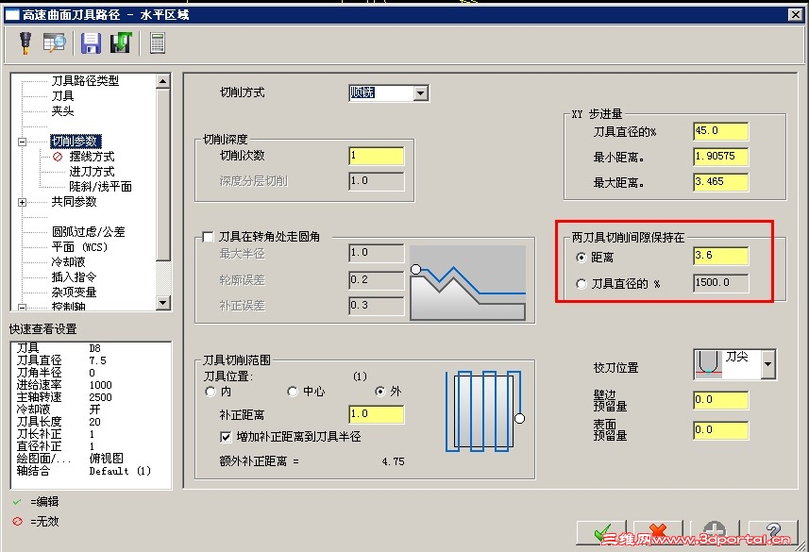The width and height of the screenshot is (809, 552).
Task: Click the corner rounding preview image
Action: click(467, 283)
